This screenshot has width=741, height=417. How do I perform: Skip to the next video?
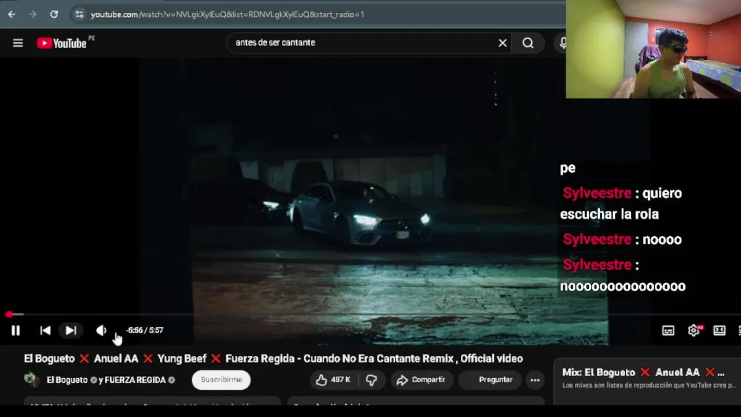click(x=71, y=330)
